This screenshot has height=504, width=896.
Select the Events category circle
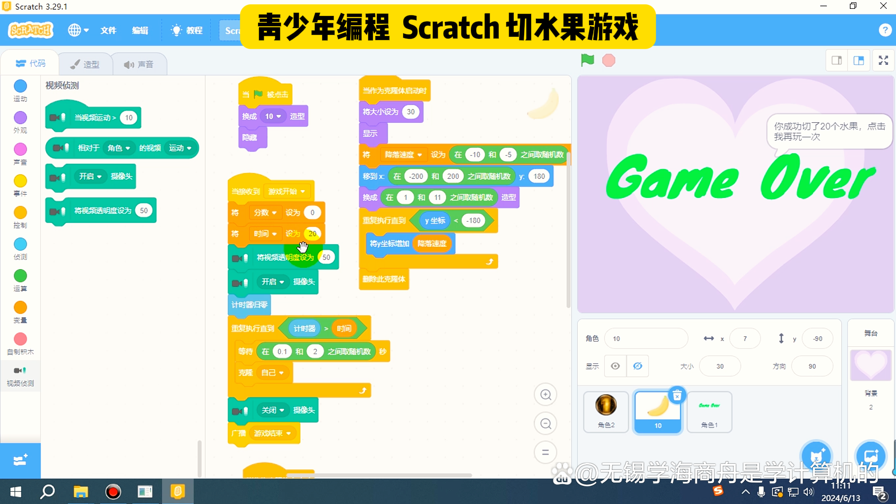[x=20, y=181]
